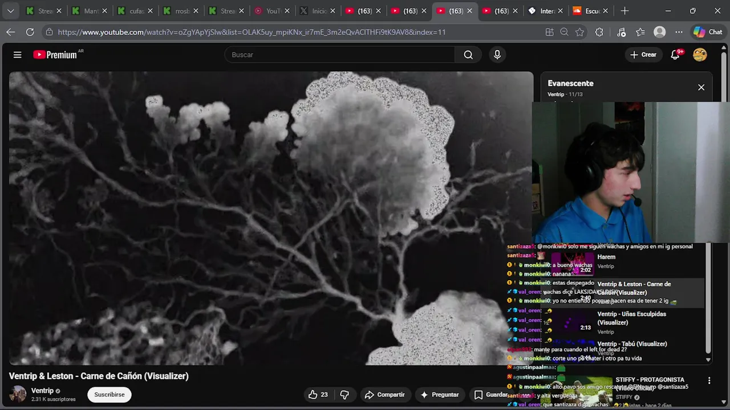Viewport: 730px width, 410px height.
Task: Switch to the 'cufas' tab
Action: pos(135,11)
